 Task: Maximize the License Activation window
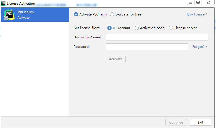pos(198,2)
